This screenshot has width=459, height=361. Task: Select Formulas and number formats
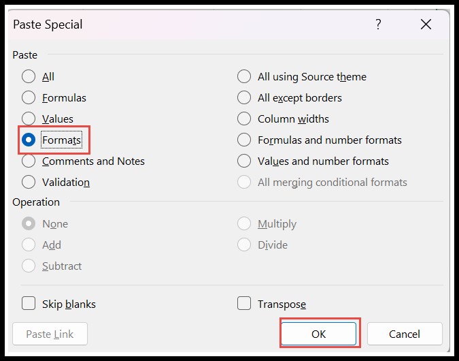244,140
